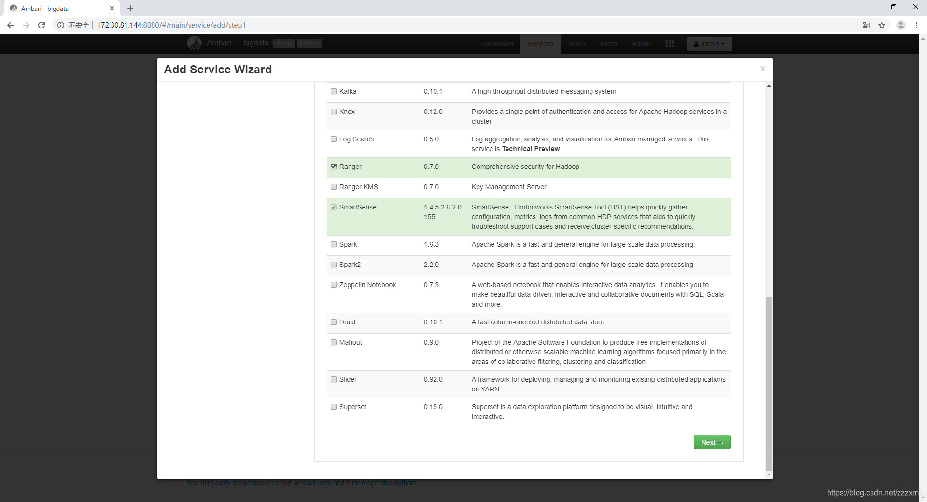Bookmark this page with star icon
This screenshot has height=502, width=927.
click(x=882, y=25)
